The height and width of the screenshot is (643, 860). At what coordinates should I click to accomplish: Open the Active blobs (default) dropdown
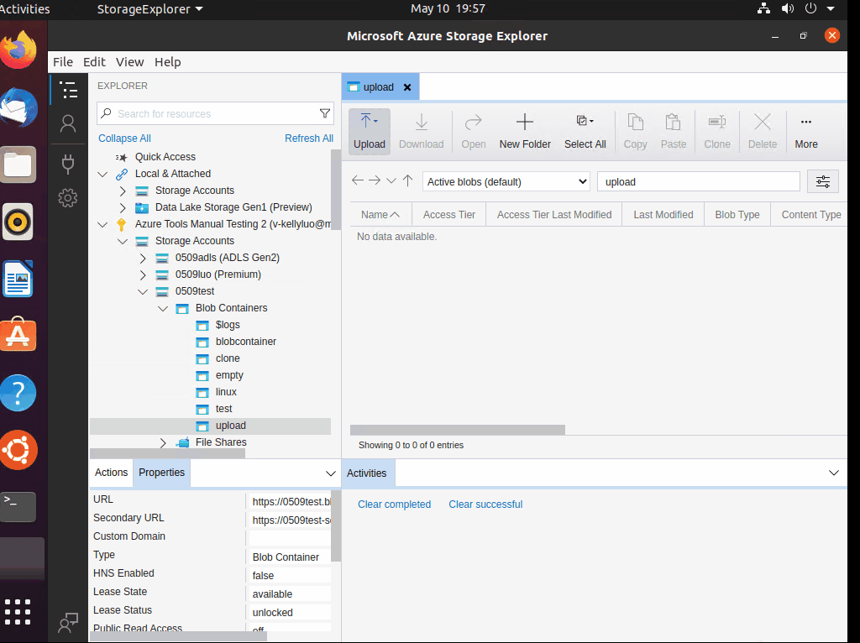pyautogui.click(x=506, y=181)
